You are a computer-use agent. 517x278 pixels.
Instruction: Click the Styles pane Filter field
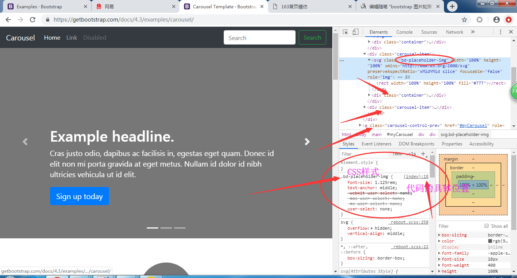tap(365, 154)
